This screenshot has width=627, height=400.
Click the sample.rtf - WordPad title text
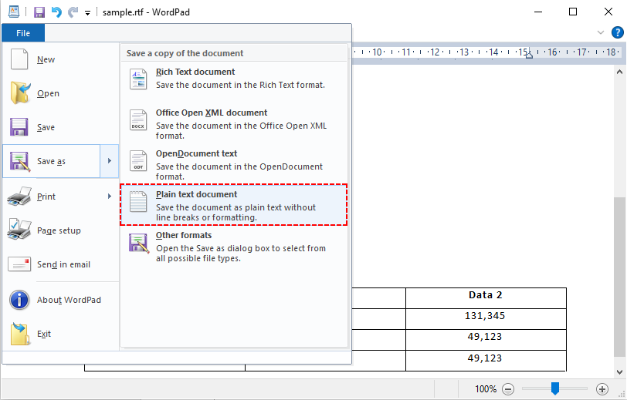pos(146,12)
